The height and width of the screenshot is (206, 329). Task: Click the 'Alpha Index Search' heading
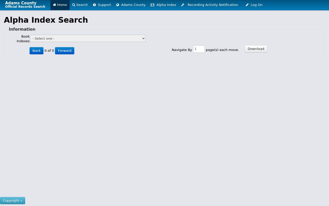(x=46, y=20)
